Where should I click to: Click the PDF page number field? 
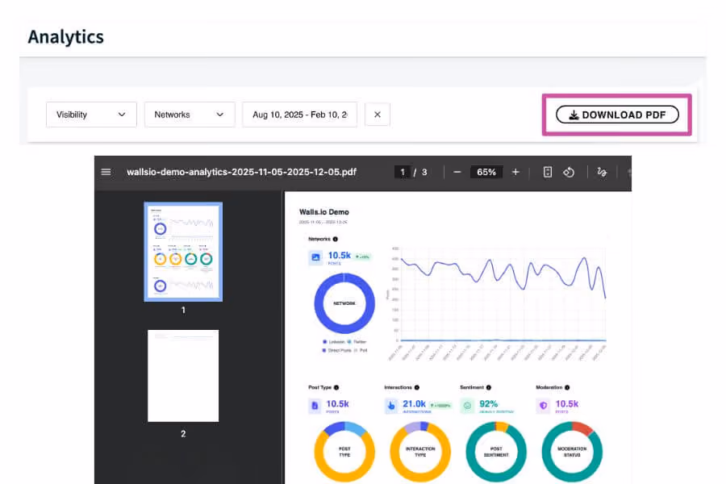(x=403, y=173)
